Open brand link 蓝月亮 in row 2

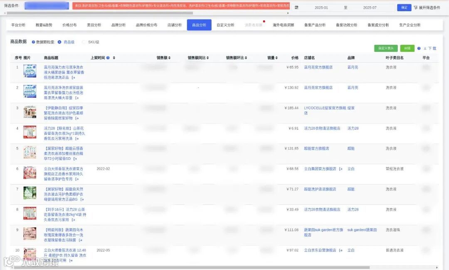pos(353,88)
